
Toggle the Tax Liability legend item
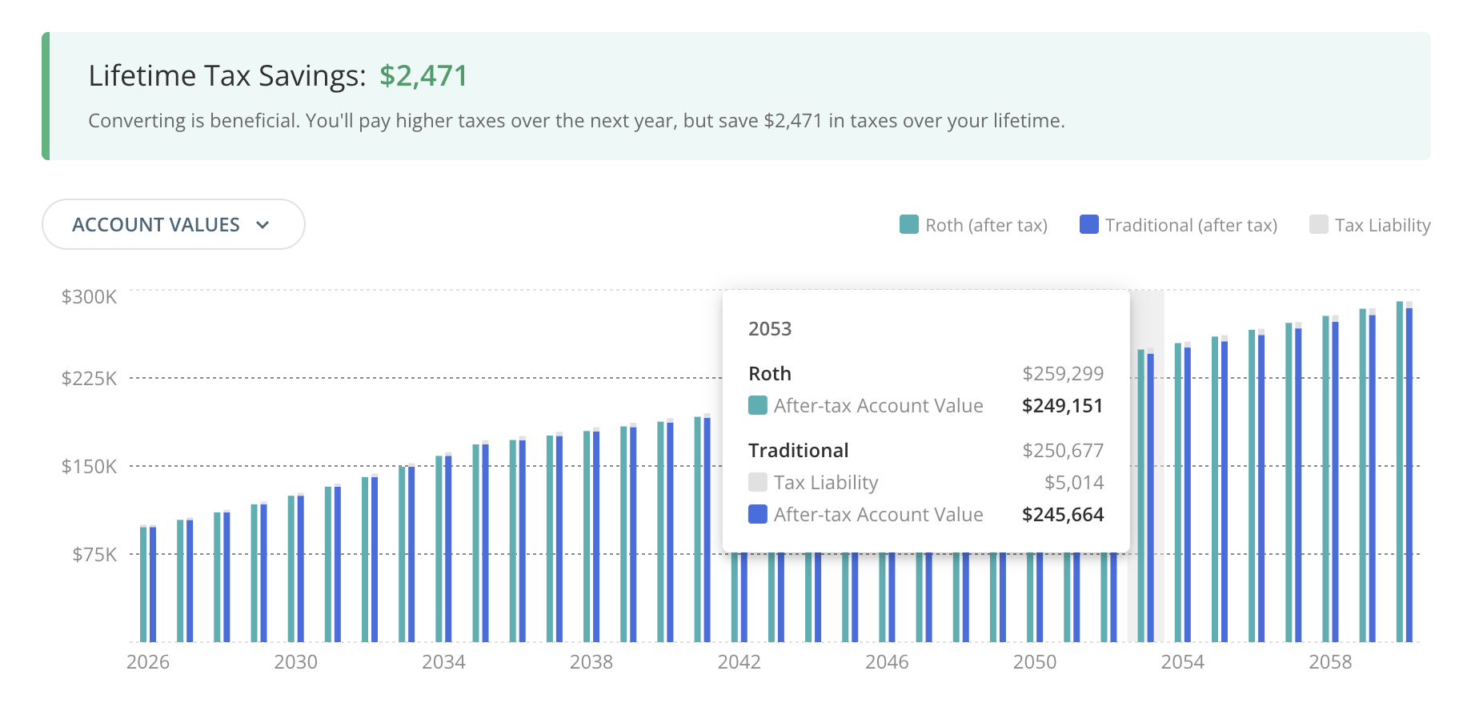[x=1370, y=225]
